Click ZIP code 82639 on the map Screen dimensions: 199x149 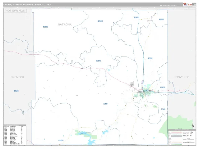point(100,21)
